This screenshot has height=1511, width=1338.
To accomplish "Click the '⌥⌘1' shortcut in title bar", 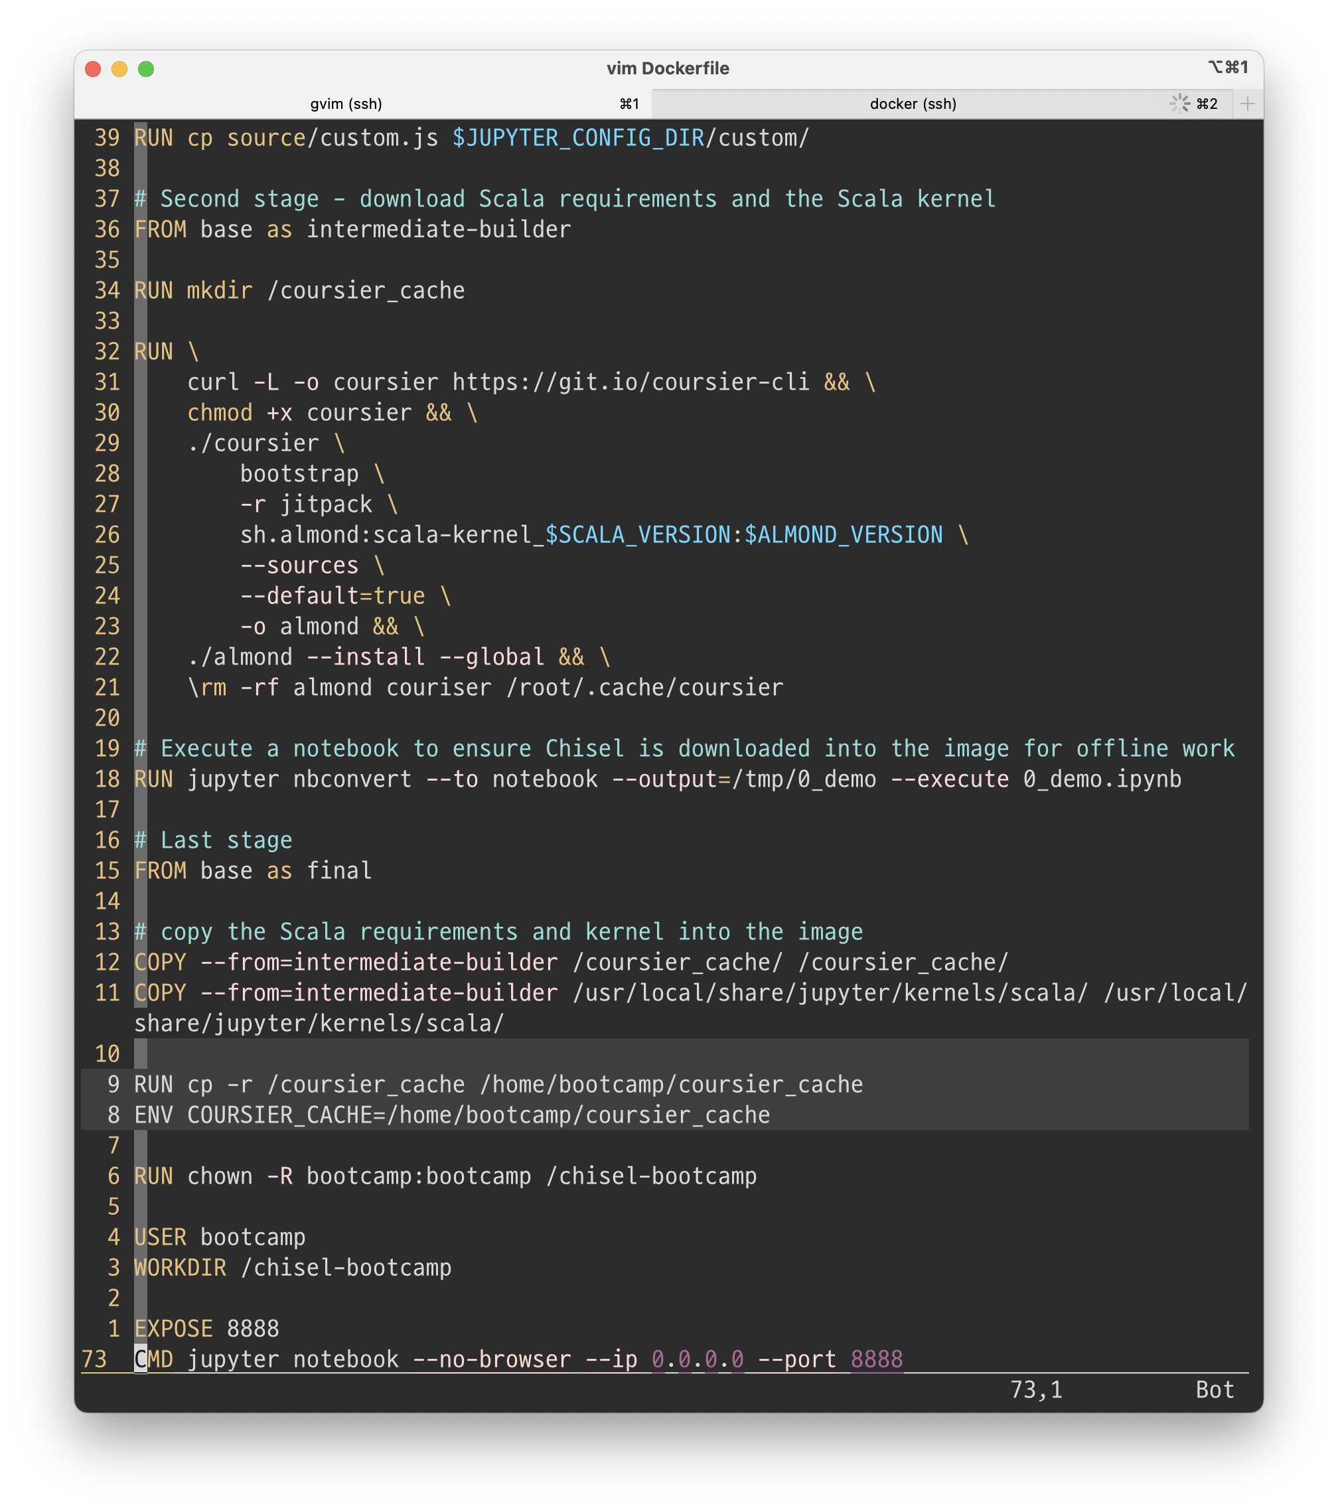I will [1228, 68].
